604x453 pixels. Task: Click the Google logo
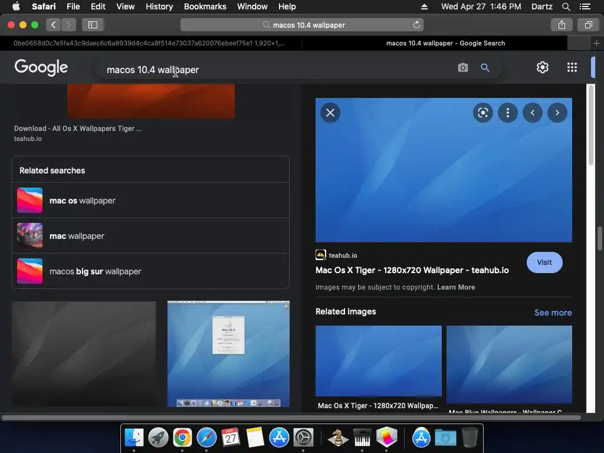(41, 67)
